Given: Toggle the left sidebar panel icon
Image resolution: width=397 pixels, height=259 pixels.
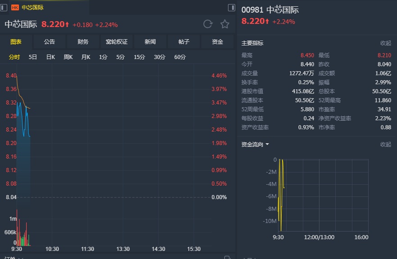Looking at the screenshot, I should 4,7.
